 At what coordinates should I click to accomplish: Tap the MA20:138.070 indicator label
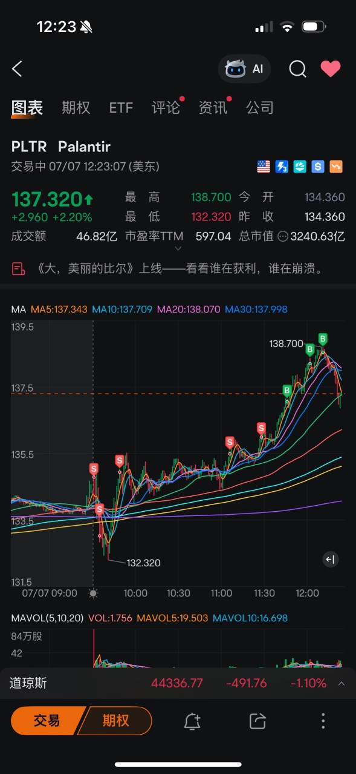click(x=189, y=309)
